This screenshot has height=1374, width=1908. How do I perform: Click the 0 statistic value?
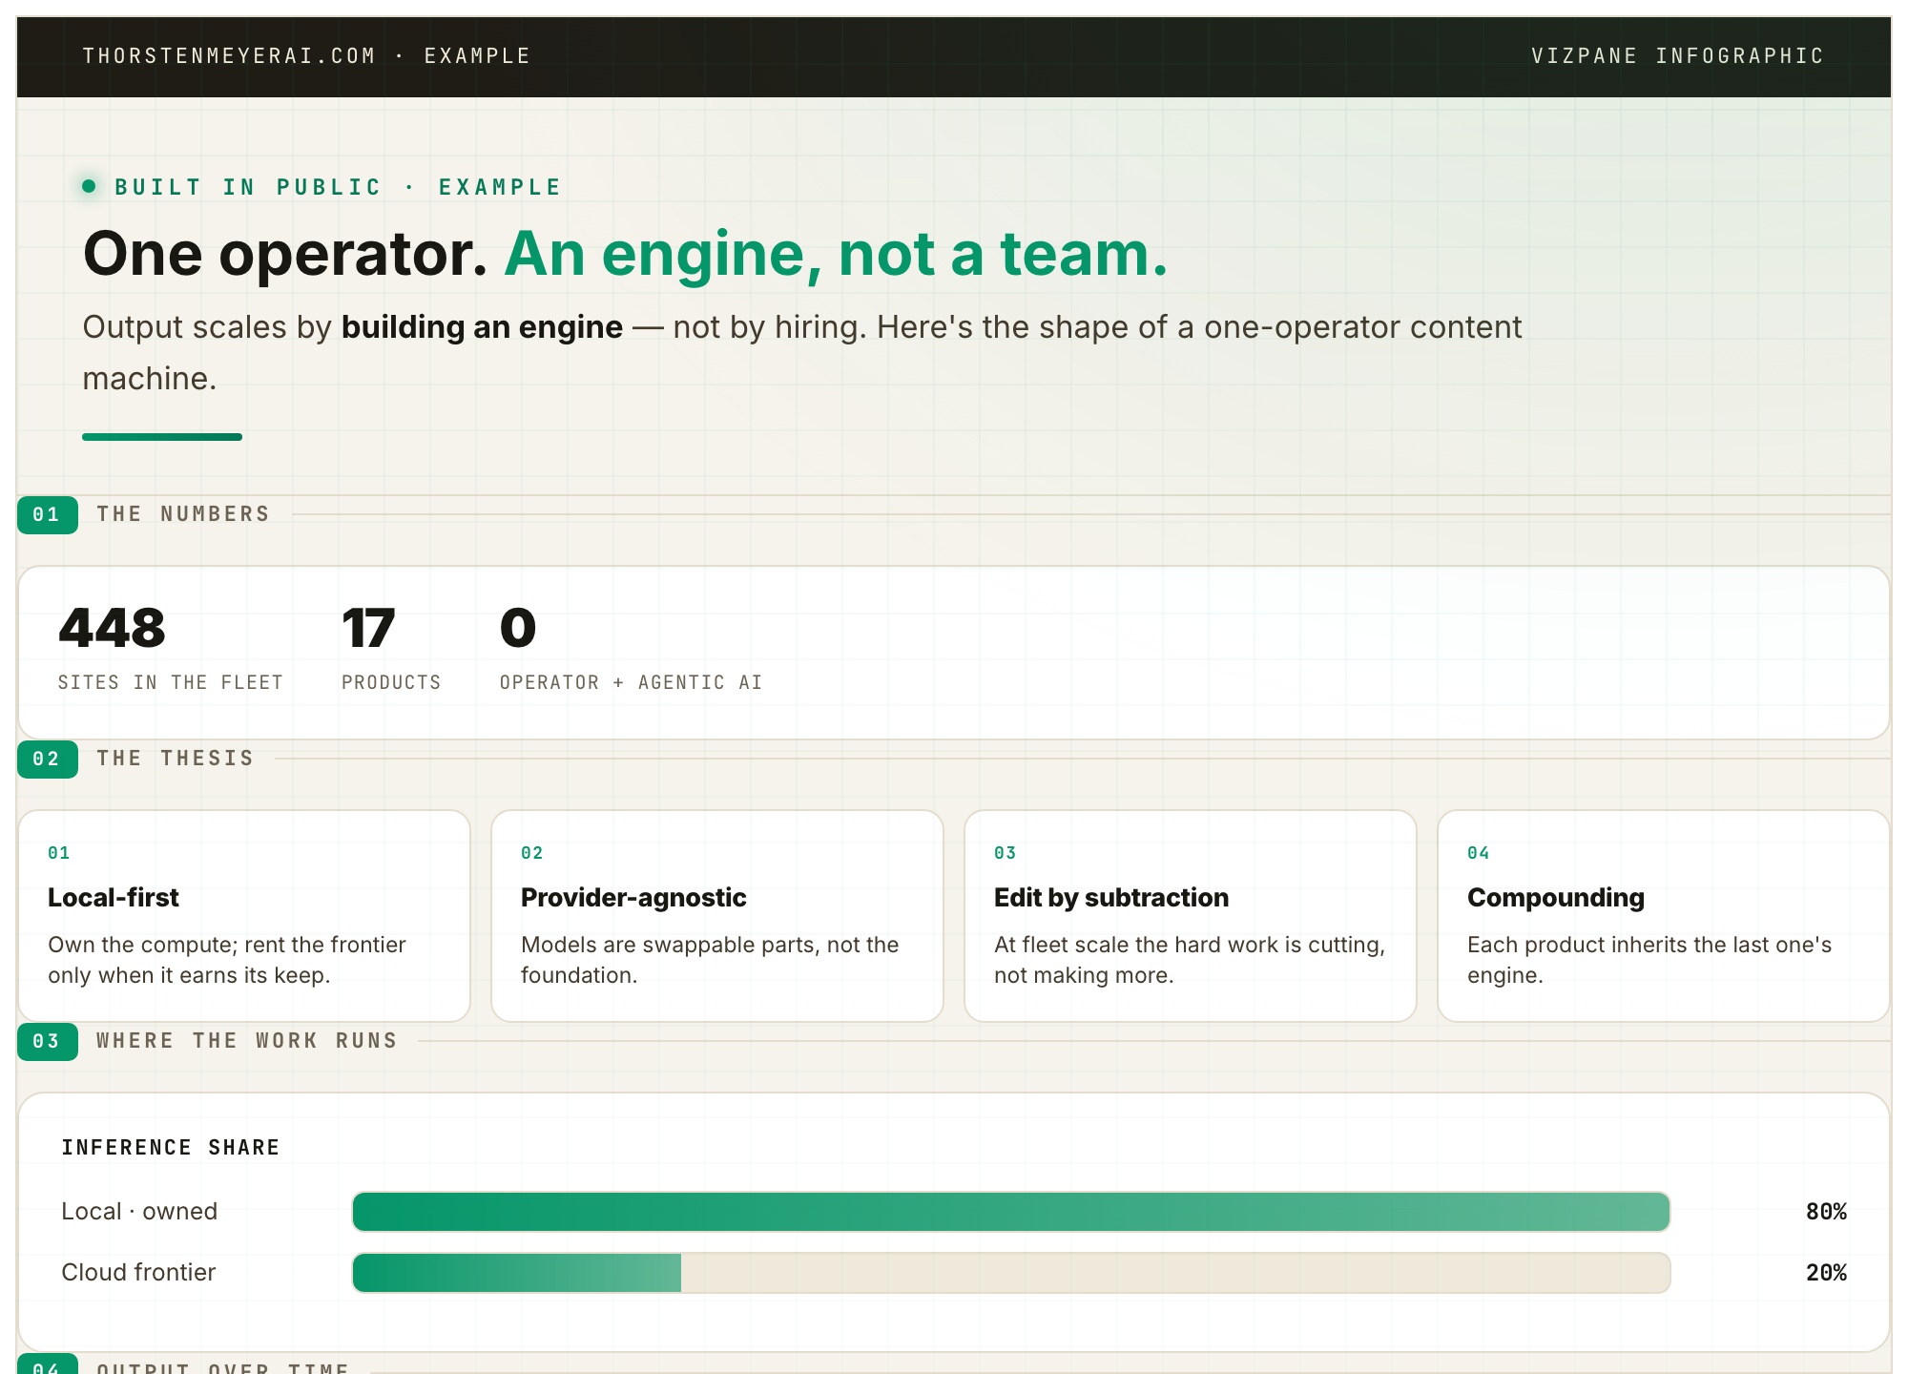[x=518, y=629]
